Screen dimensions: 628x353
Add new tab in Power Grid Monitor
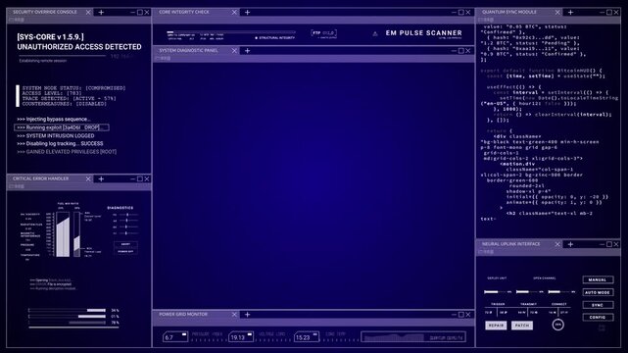[x=248, y=315]
